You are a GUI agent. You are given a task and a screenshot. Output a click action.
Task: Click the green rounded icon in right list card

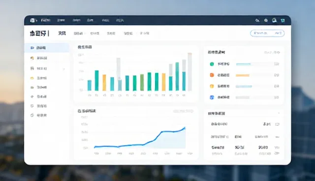212,64
